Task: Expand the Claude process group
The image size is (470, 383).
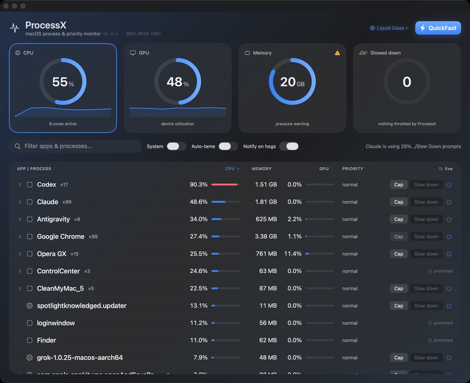Action: coord(20,202)
